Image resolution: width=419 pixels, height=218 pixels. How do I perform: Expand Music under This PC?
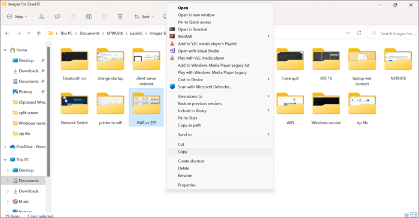click(x=8, y=201)
